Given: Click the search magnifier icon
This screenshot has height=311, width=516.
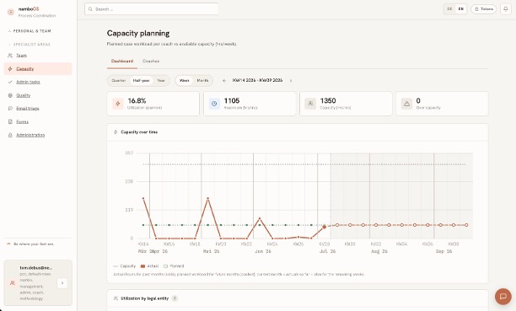Looking at the screenshot, I should coord(90,9).
